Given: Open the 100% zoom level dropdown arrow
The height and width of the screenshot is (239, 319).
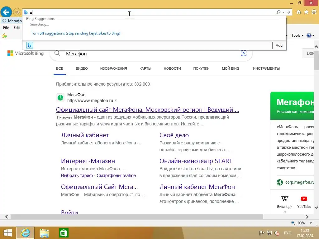Looking at the screenshot, I should click(311, 223).
